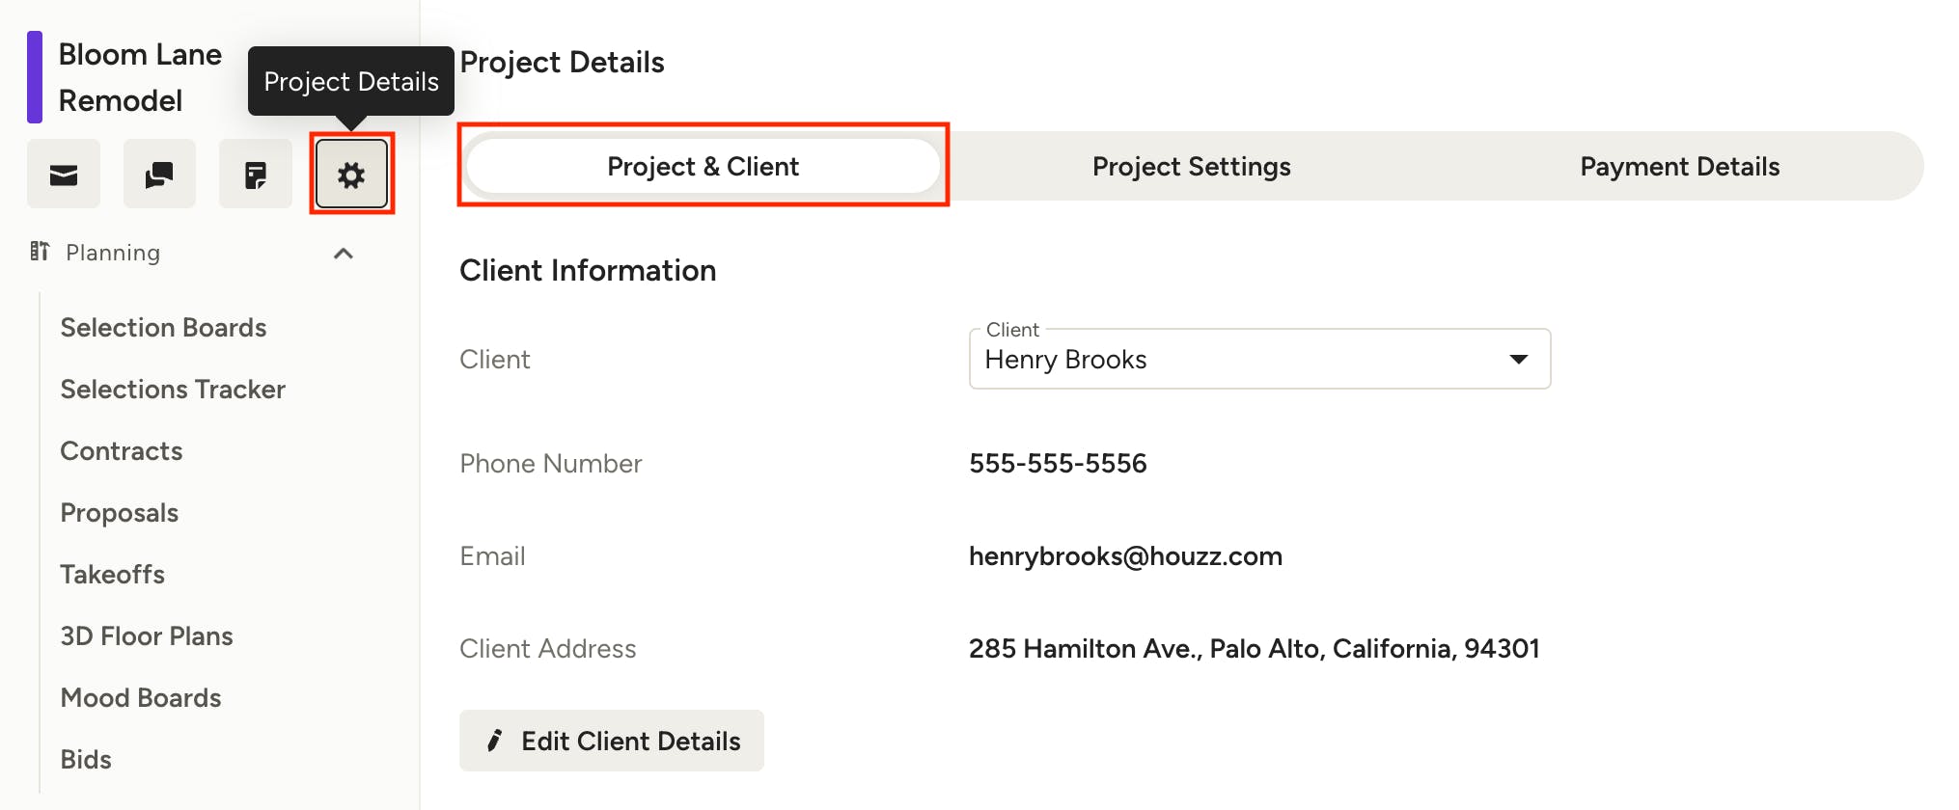Open the mail envelope icon
The image size is (1959, 810).
(x=64, y=175)
